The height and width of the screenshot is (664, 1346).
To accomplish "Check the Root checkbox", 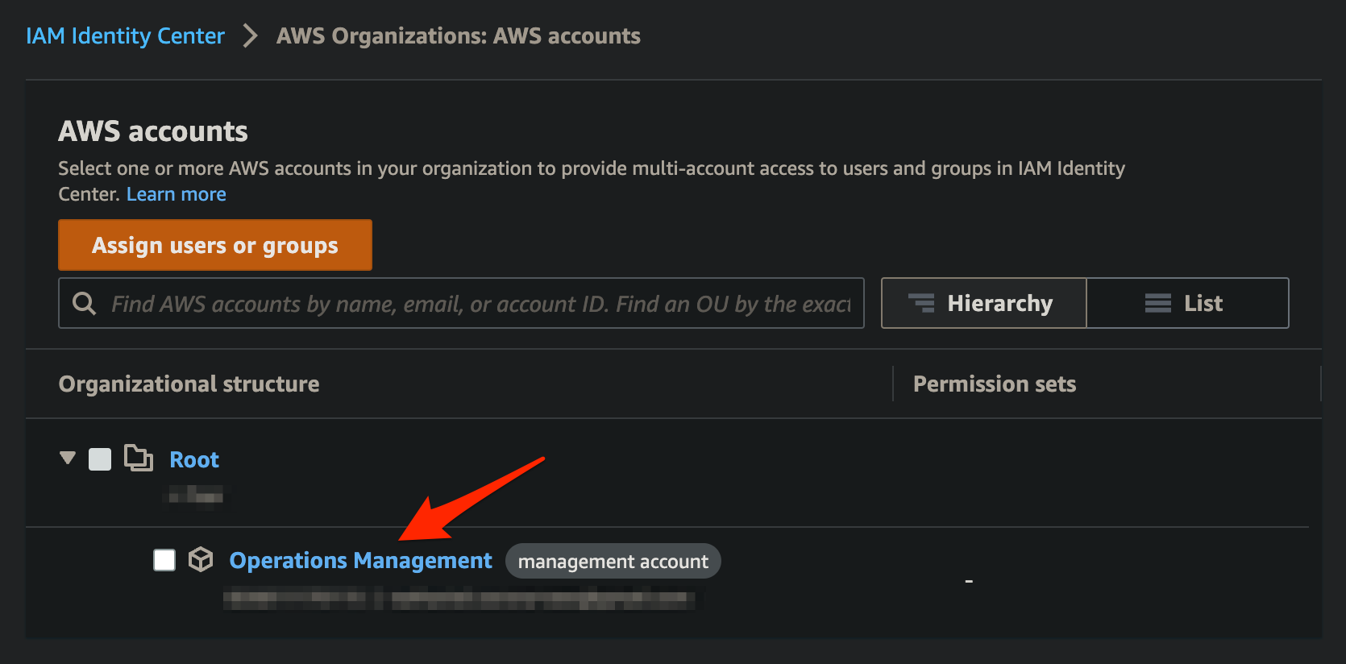I will (x=100, y=459).
